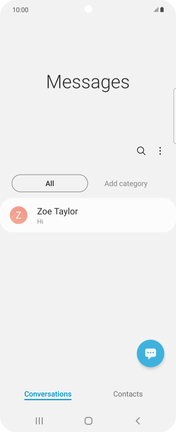Image resolution: width=176 pixels, height=432 pixels.
Task: Open the three-dot more options menu
Action: point(160,151)
